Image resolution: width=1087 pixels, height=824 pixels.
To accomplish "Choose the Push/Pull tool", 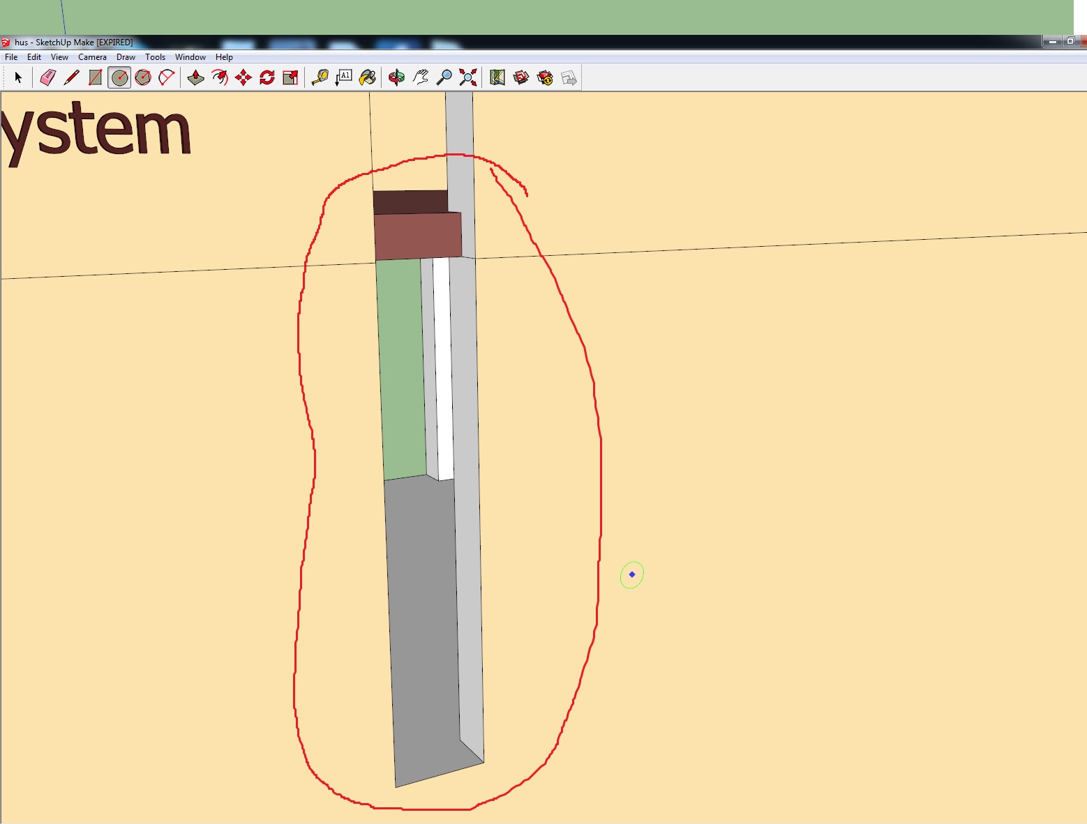I will pyautogui.click(x=196, y=77).
